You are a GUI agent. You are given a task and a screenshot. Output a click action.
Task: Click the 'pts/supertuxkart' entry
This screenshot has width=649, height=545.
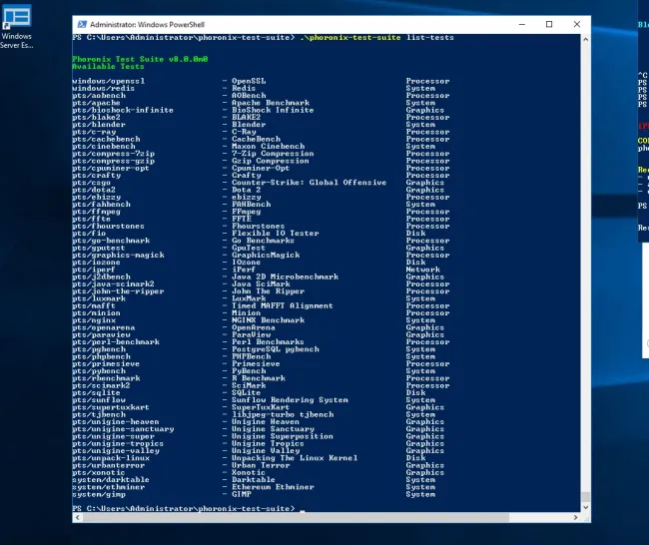pyautogui.click(x=111, y=407)
